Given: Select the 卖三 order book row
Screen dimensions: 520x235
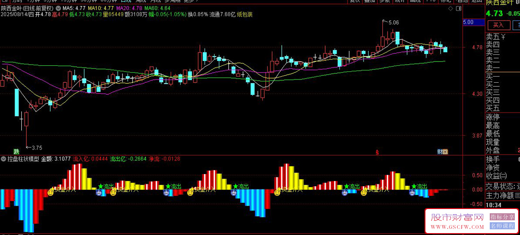Looking at the screenshot, I should (x=502, y=52).
